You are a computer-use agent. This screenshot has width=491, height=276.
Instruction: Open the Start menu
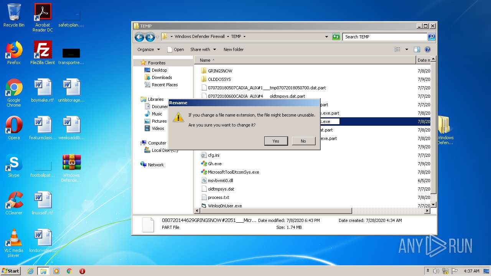point(11,271)
